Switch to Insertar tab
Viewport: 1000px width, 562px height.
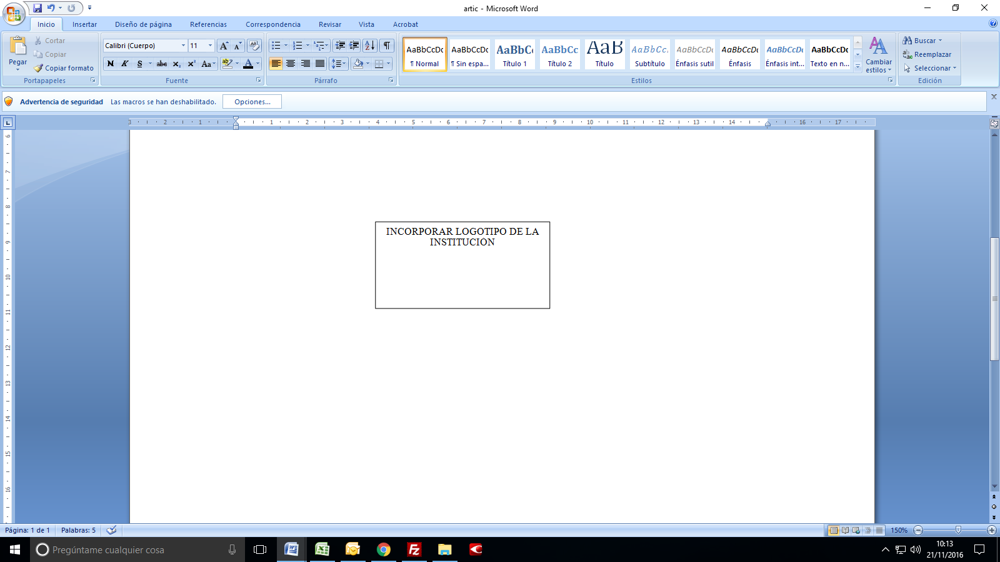tap(84, 24)
